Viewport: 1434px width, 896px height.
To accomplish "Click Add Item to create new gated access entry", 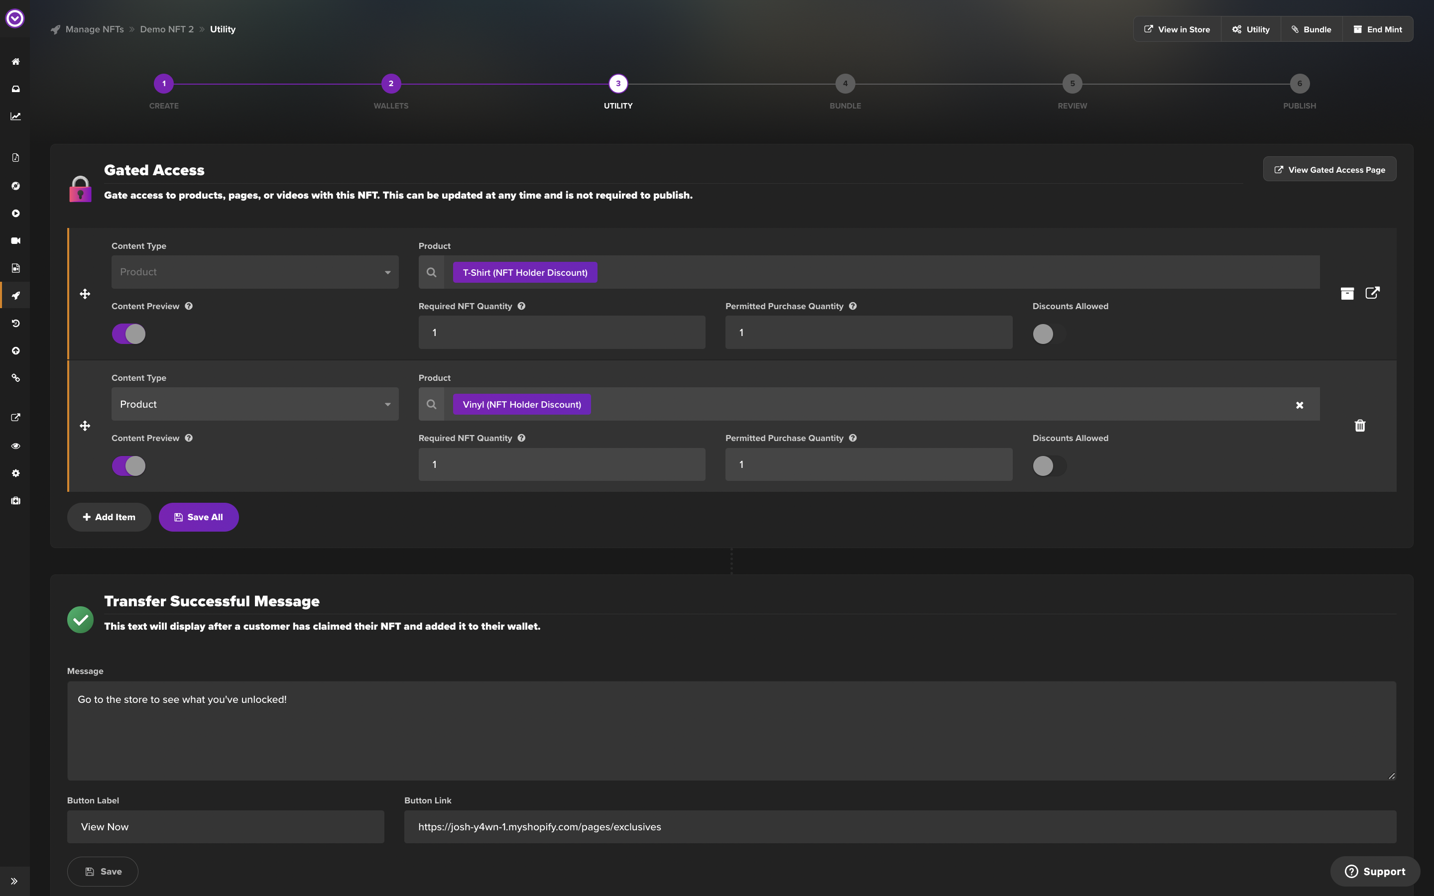I will pos(109,517).
